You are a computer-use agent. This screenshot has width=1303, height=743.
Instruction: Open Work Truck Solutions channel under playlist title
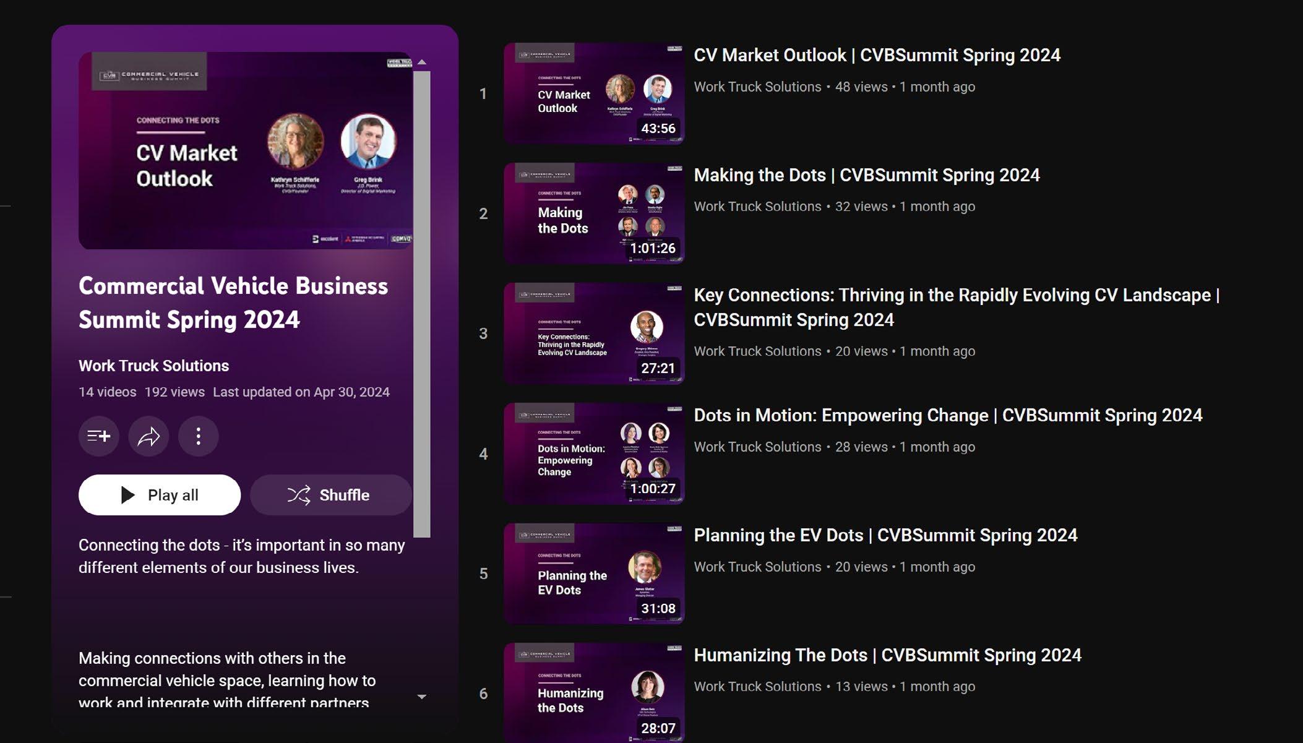(153, 366)
